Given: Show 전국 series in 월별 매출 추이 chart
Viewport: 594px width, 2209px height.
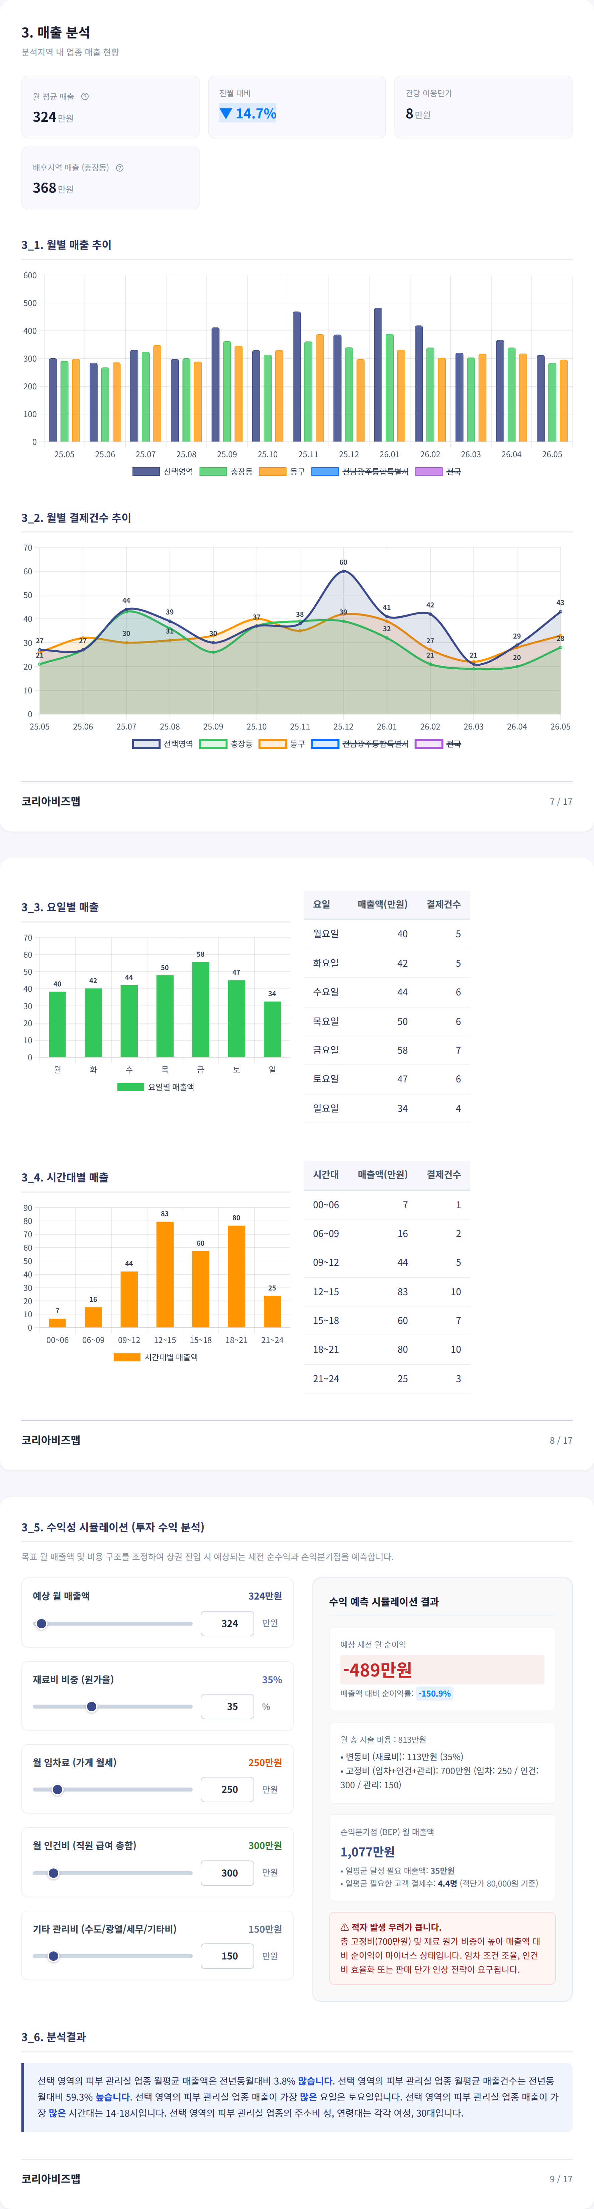Looking at the screenshot, I should (x=438, y=472).
